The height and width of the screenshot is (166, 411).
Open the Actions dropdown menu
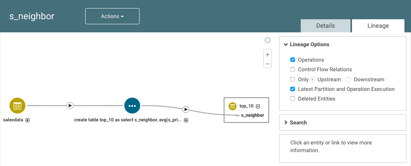112,16
